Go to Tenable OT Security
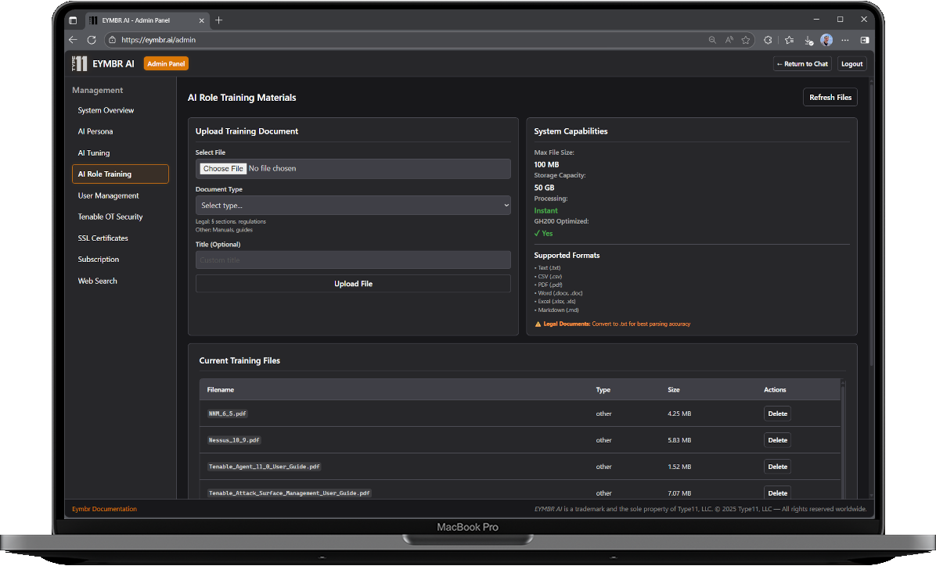Image resolution: width=936 pixels, height=566 pixels. [111, 217]
